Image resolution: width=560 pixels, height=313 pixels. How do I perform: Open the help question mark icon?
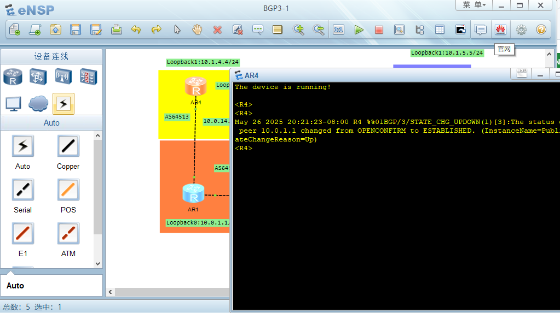[541, 29]
